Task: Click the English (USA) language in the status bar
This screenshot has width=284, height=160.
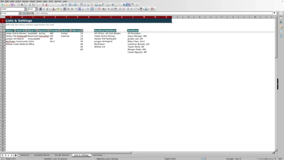Action: [x=170, y=159]
